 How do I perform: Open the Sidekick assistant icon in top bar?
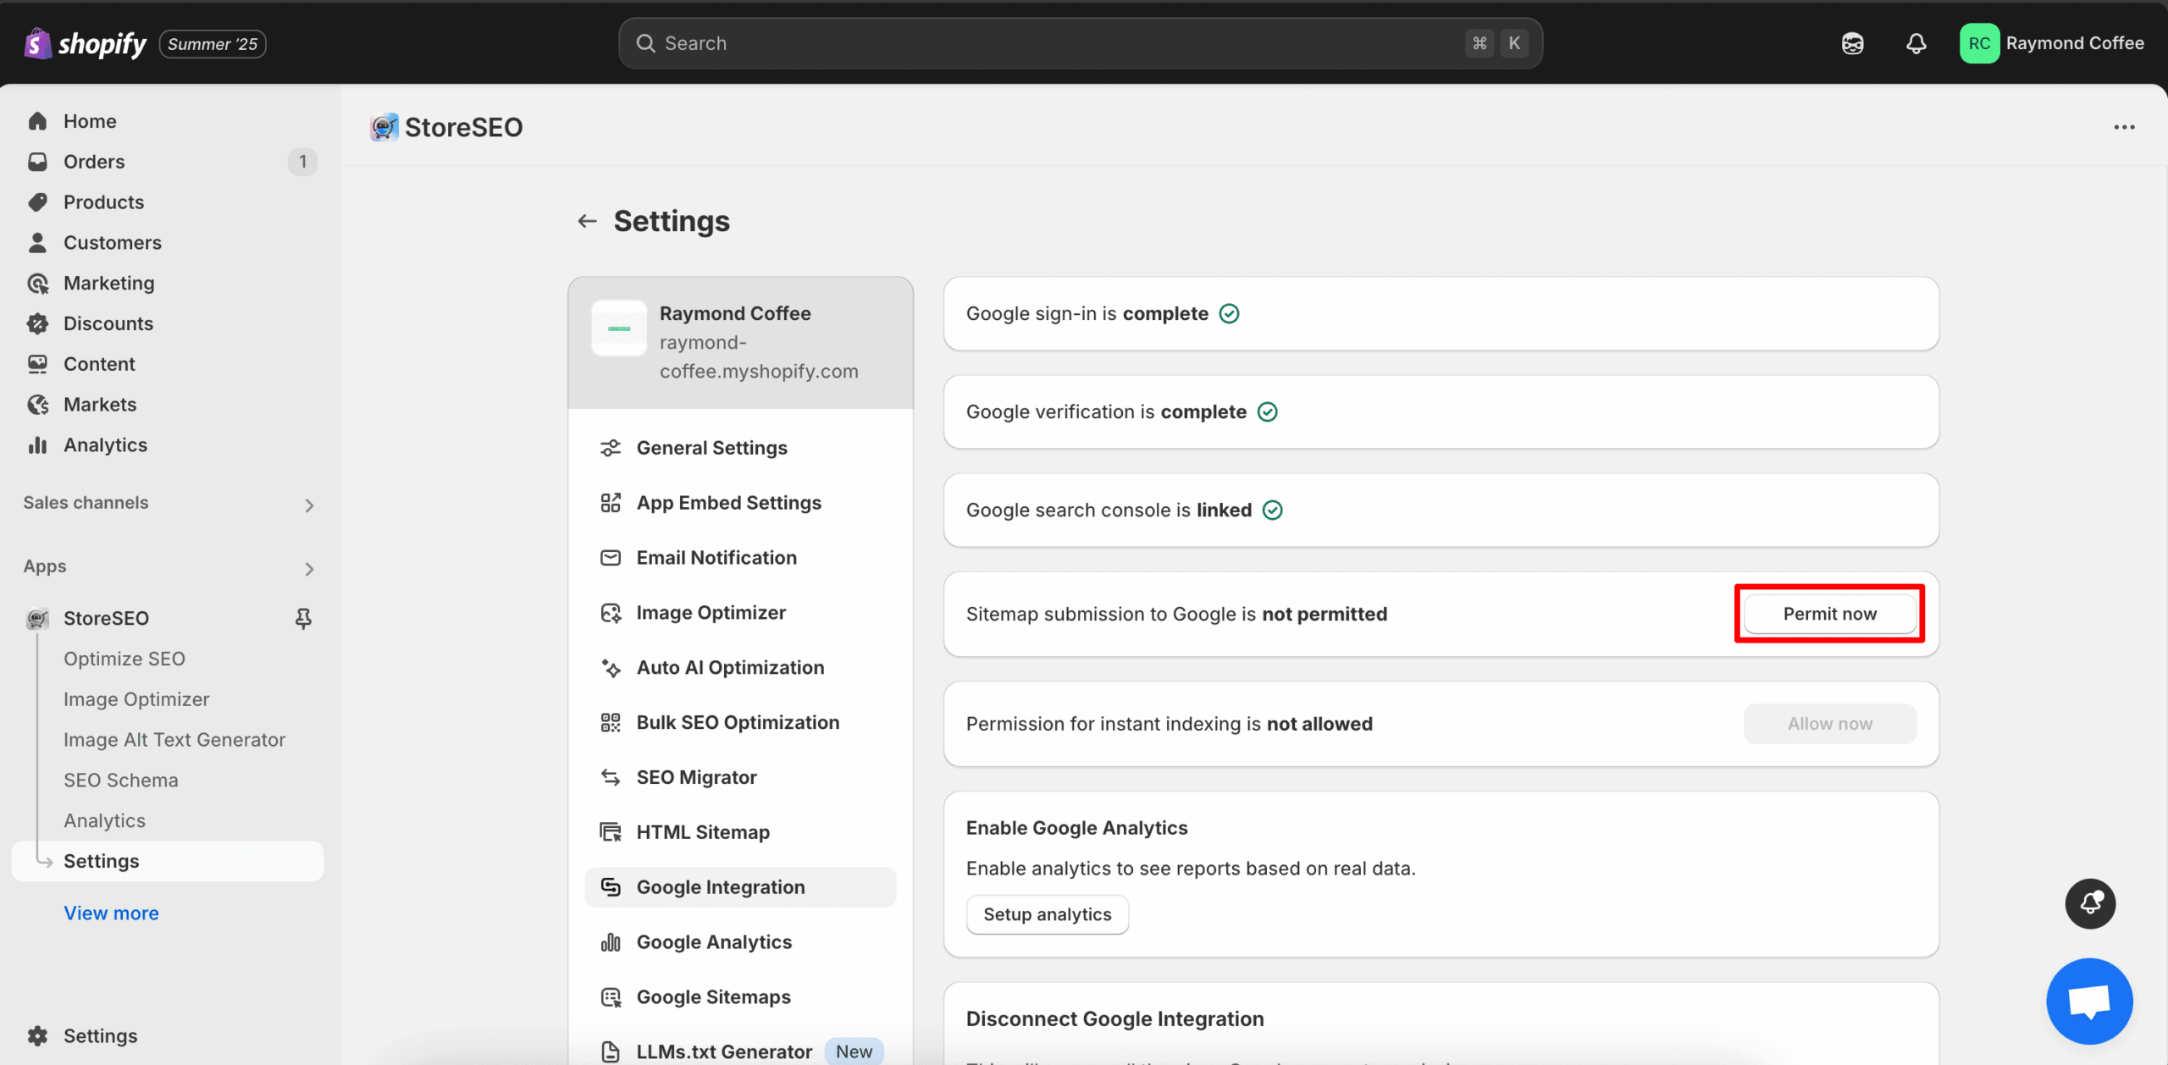point(1852,43)
